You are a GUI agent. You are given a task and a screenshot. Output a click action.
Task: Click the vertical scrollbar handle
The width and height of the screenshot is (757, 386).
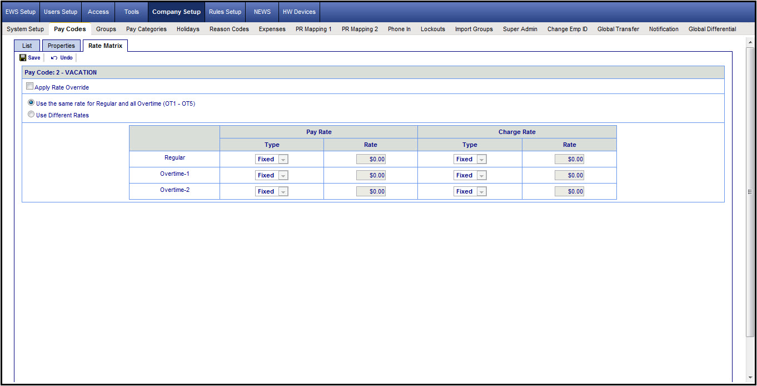click(750, 191)
